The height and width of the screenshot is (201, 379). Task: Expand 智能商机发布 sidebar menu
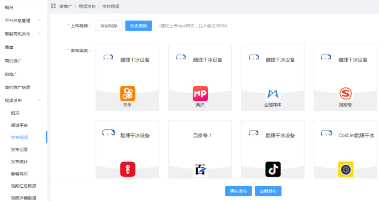click(23, 34)
